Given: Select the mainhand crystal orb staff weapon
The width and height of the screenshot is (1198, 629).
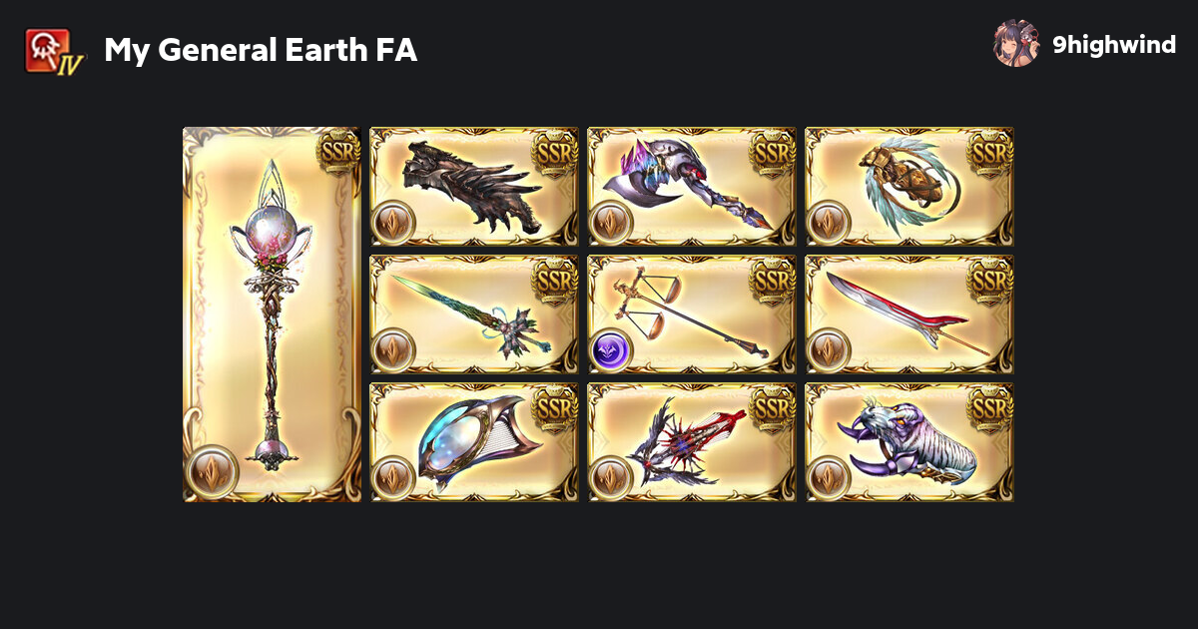Looking at the screenshot, I should (273, 314).
